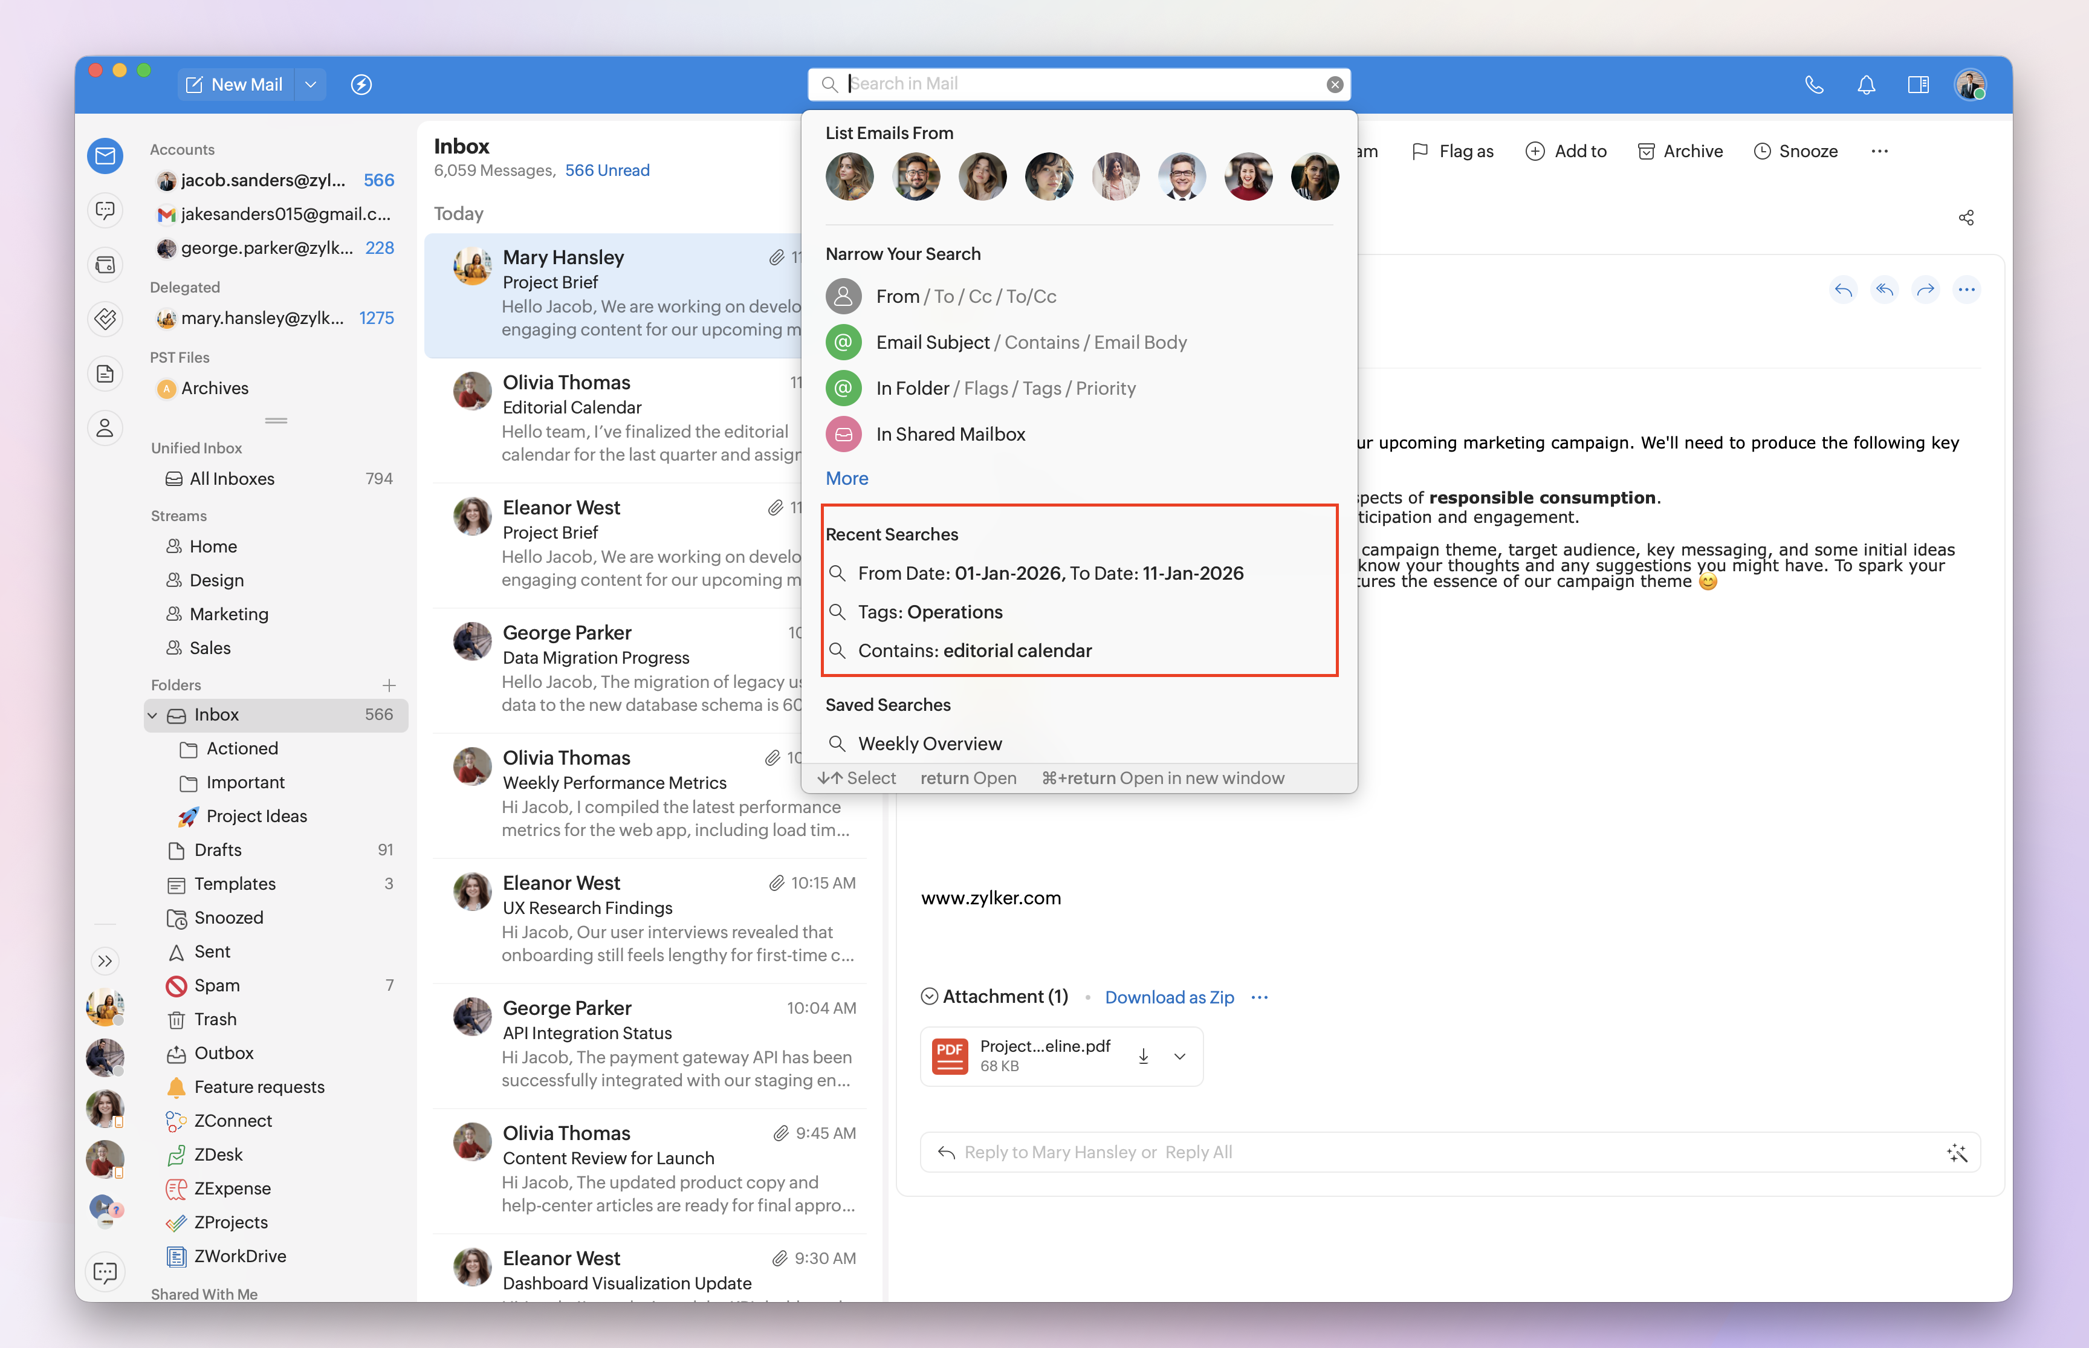
Task: Click the lightning quick actions icon
Action: pyautogui.click(x=361, y=85)
